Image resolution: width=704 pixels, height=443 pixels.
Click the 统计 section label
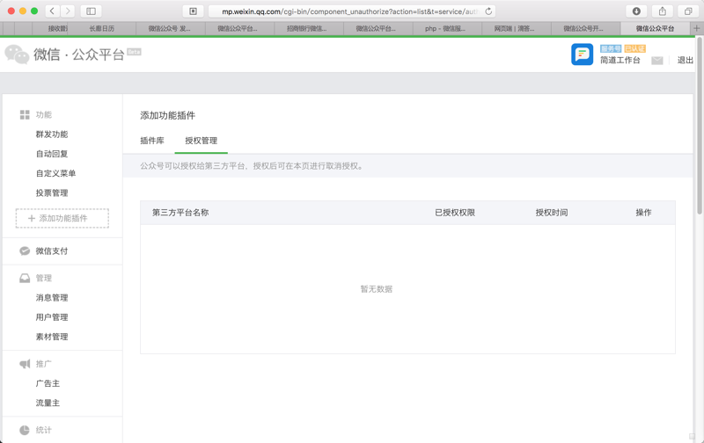coord(44,430)
